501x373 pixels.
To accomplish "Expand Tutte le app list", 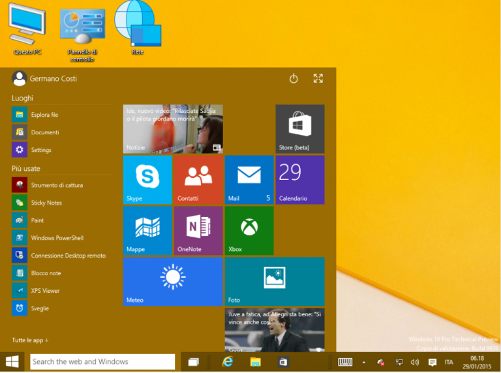I will (31, 340).
